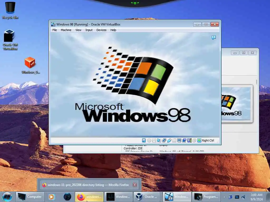
Task: Click the Action Center flag tray icon
Action: click(x=230, y=197)
